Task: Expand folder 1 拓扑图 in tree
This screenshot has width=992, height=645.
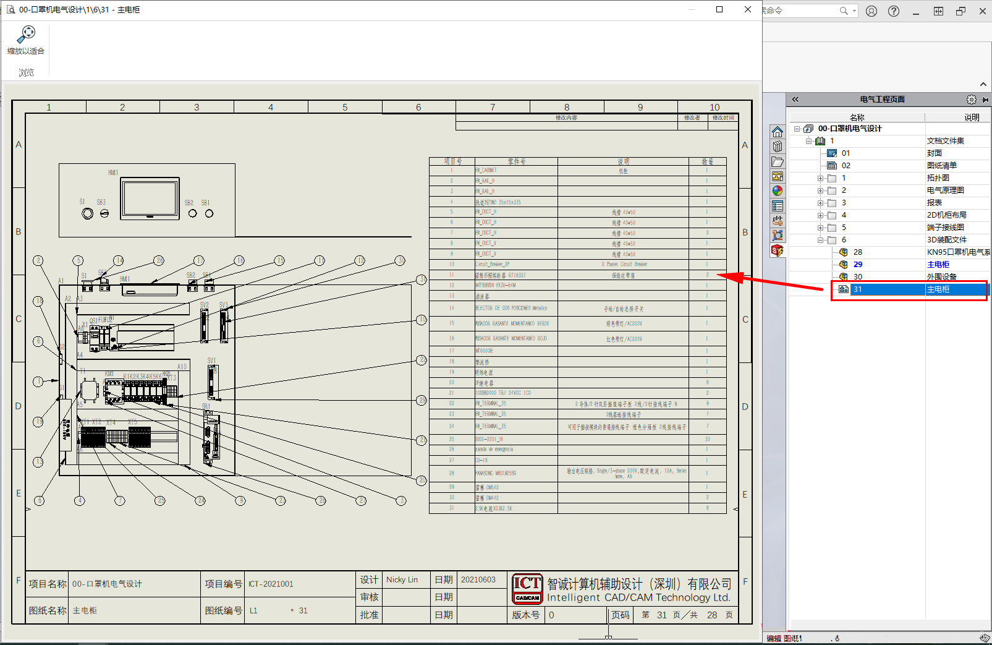Action: (821, 178)
